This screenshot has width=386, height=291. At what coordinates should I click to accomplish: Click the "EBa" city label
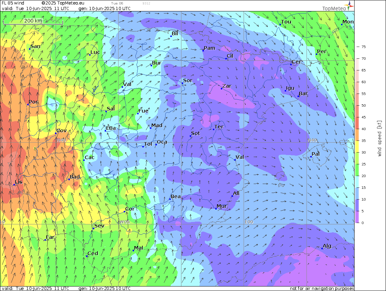tap(111, 128)
